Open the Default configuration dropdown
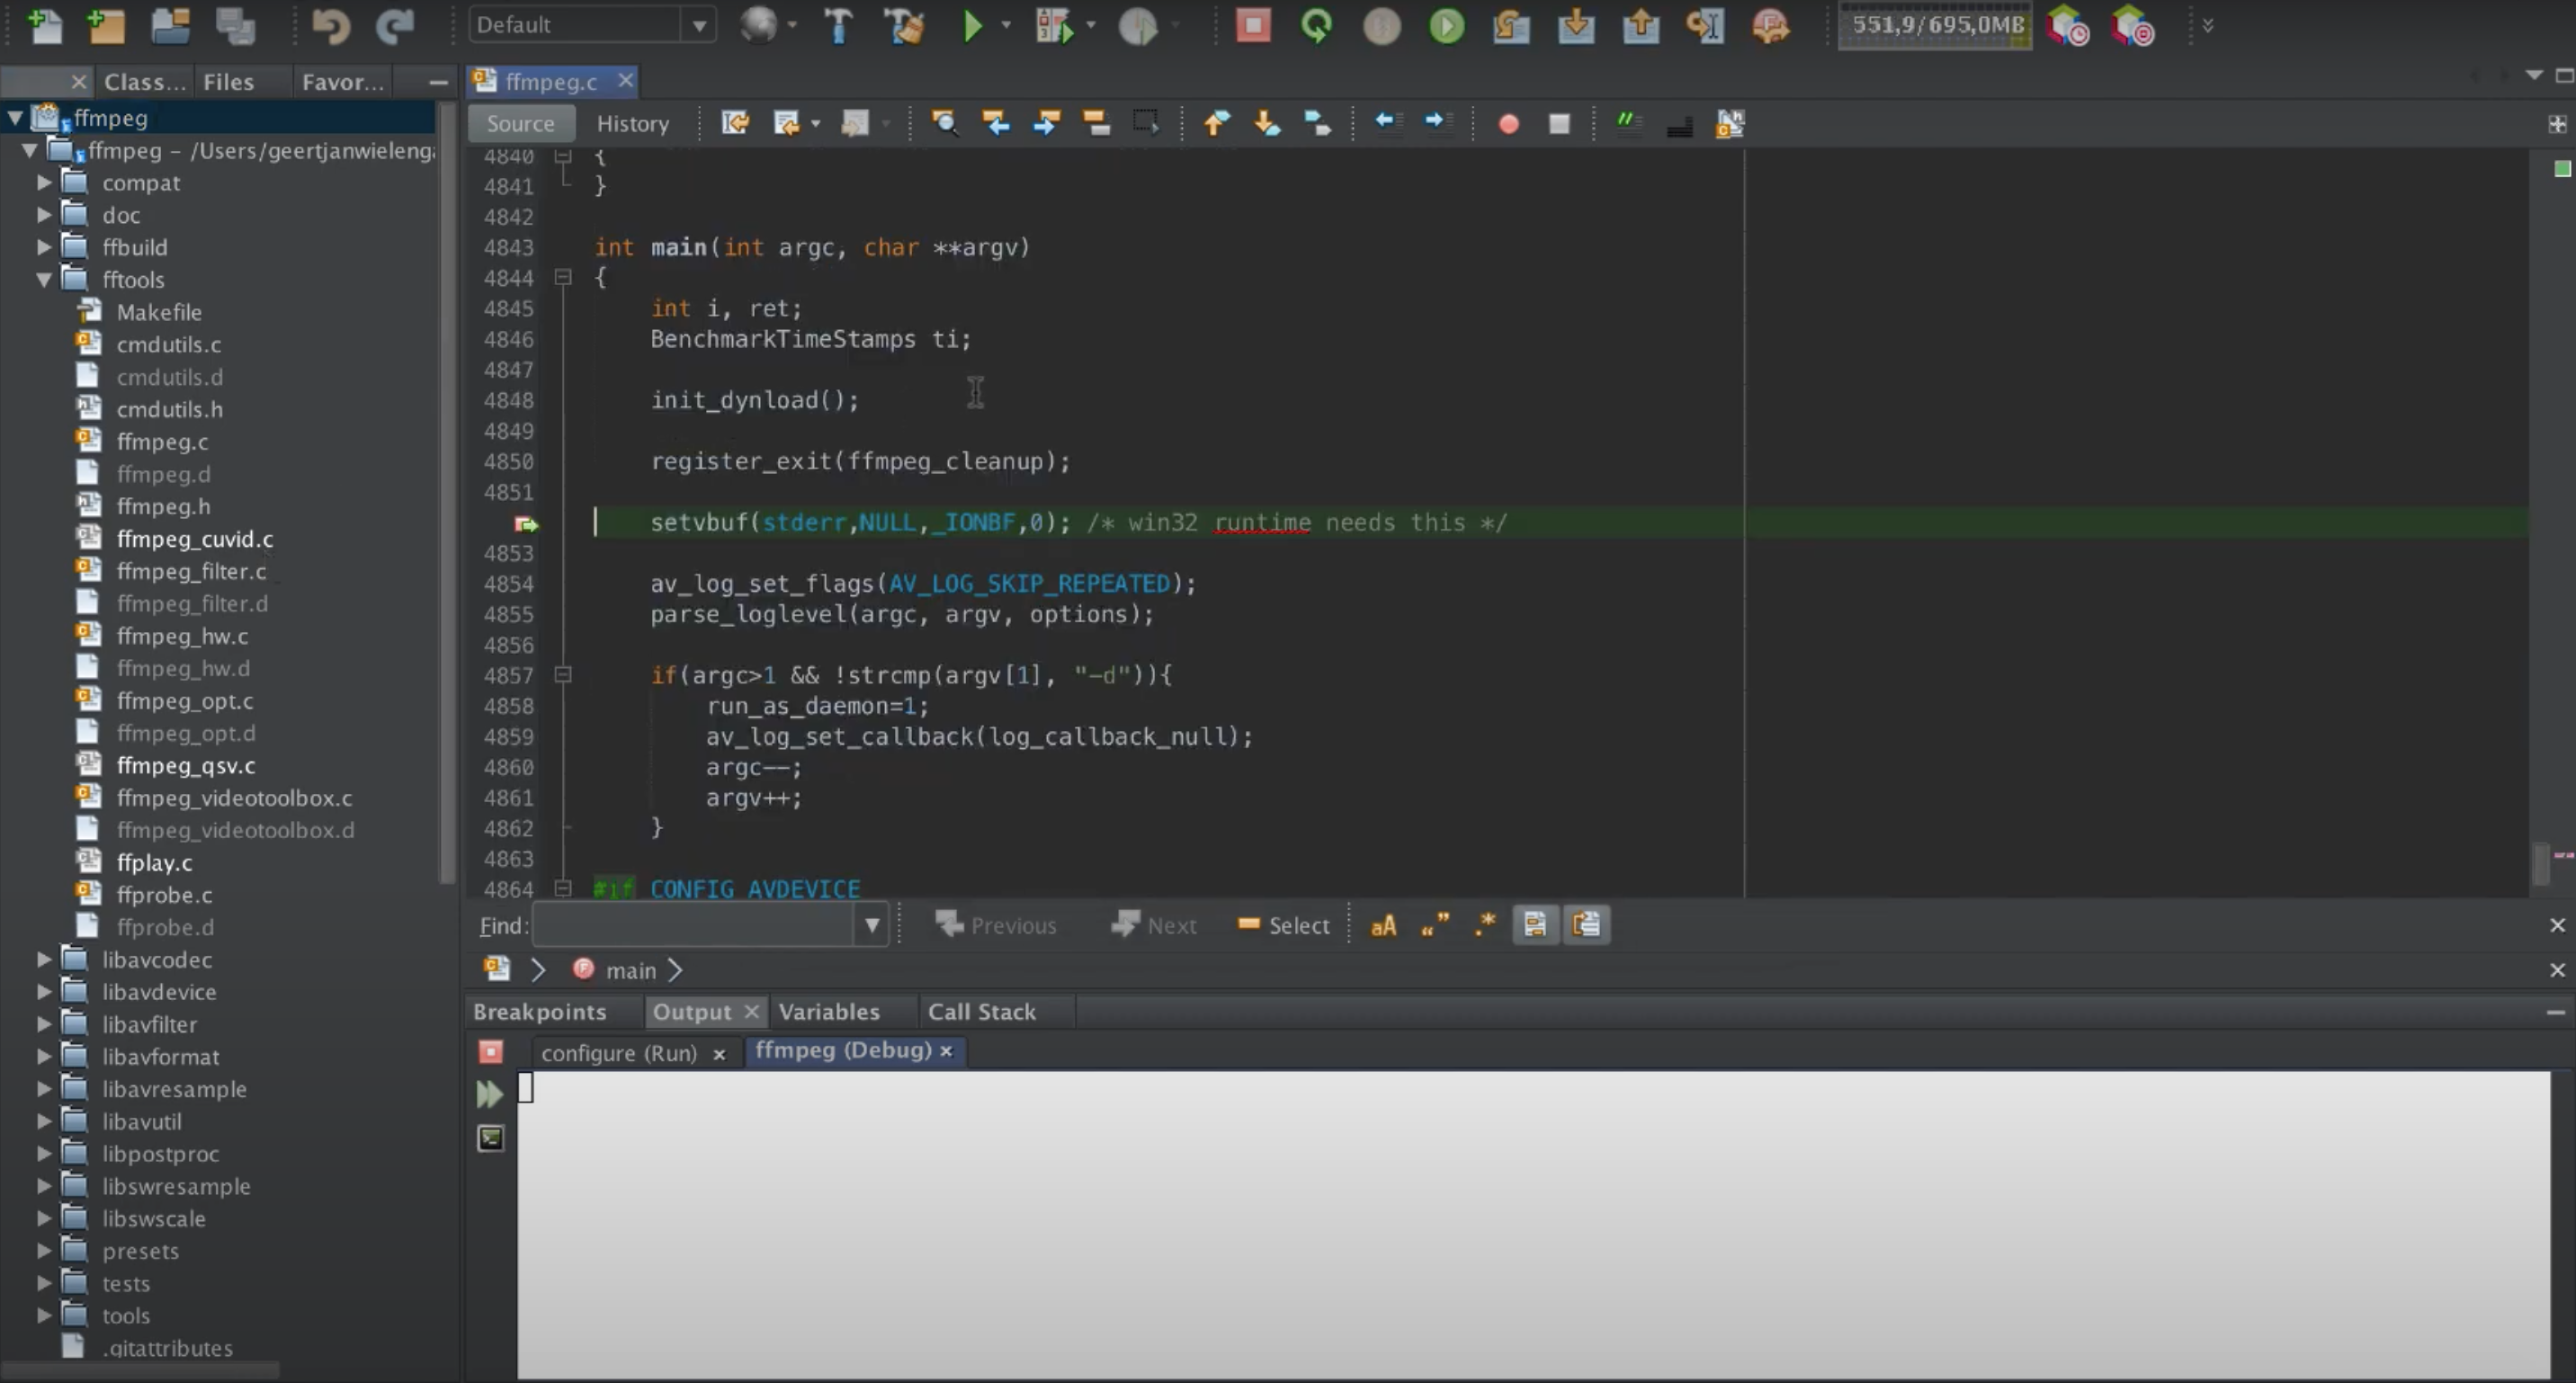The height and width of the screenshot is (1383, 2576). (592, 25)
